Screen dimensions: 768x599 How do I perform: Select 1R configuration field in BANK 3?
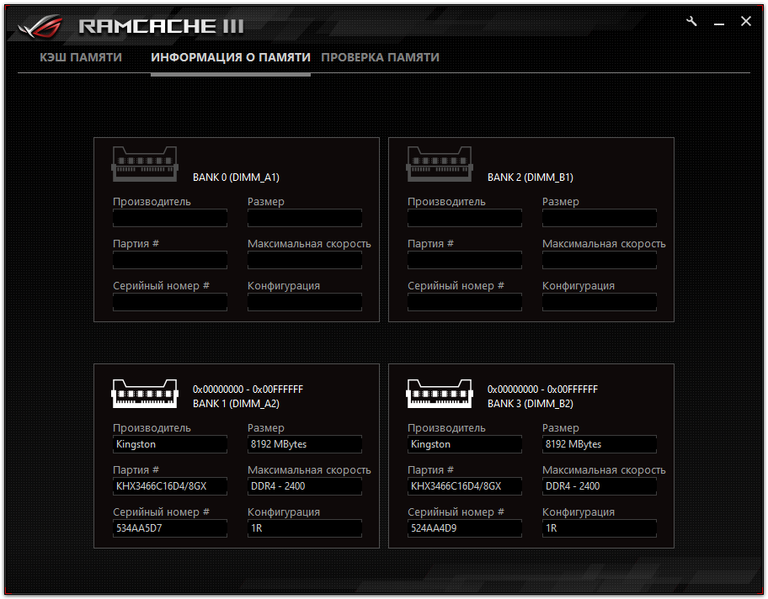pyautogui.click(x=600, y=528)
